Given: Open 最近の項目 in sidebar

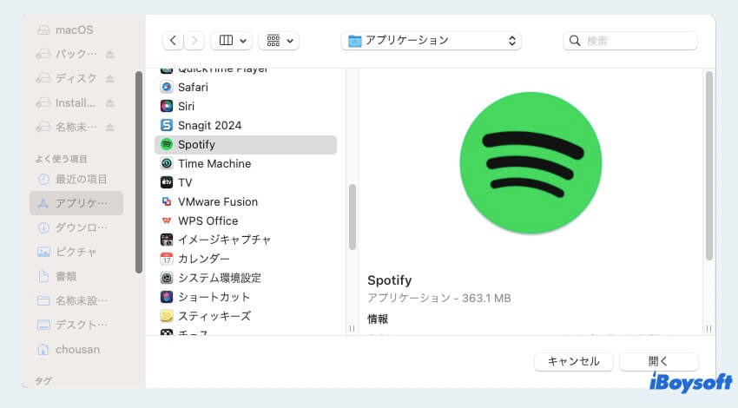Looking at the screenshot, I should click(x=76, y=179).
